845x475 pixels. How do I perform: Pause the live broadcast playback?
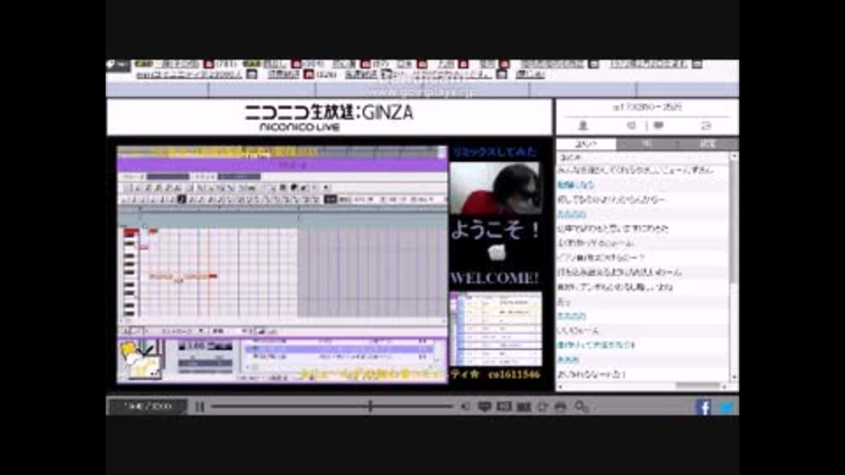[x=200, y=406]
